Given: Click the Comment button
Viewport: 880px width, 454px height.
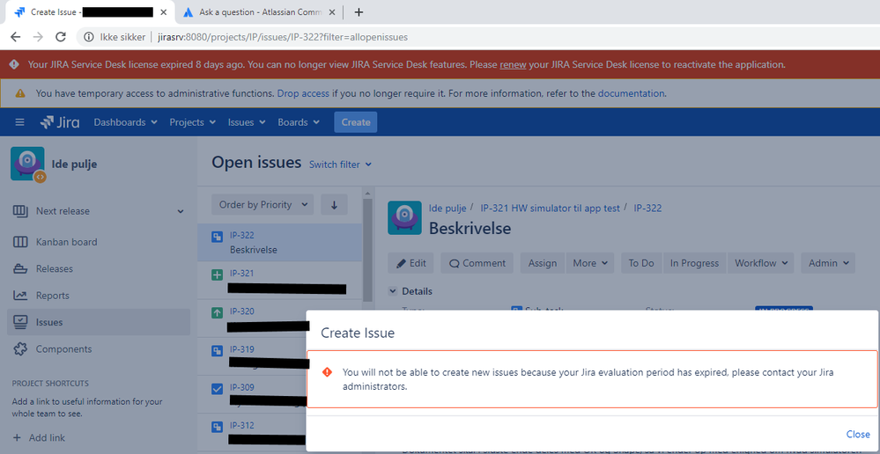Looking at the screenshot, I should 477,263.
